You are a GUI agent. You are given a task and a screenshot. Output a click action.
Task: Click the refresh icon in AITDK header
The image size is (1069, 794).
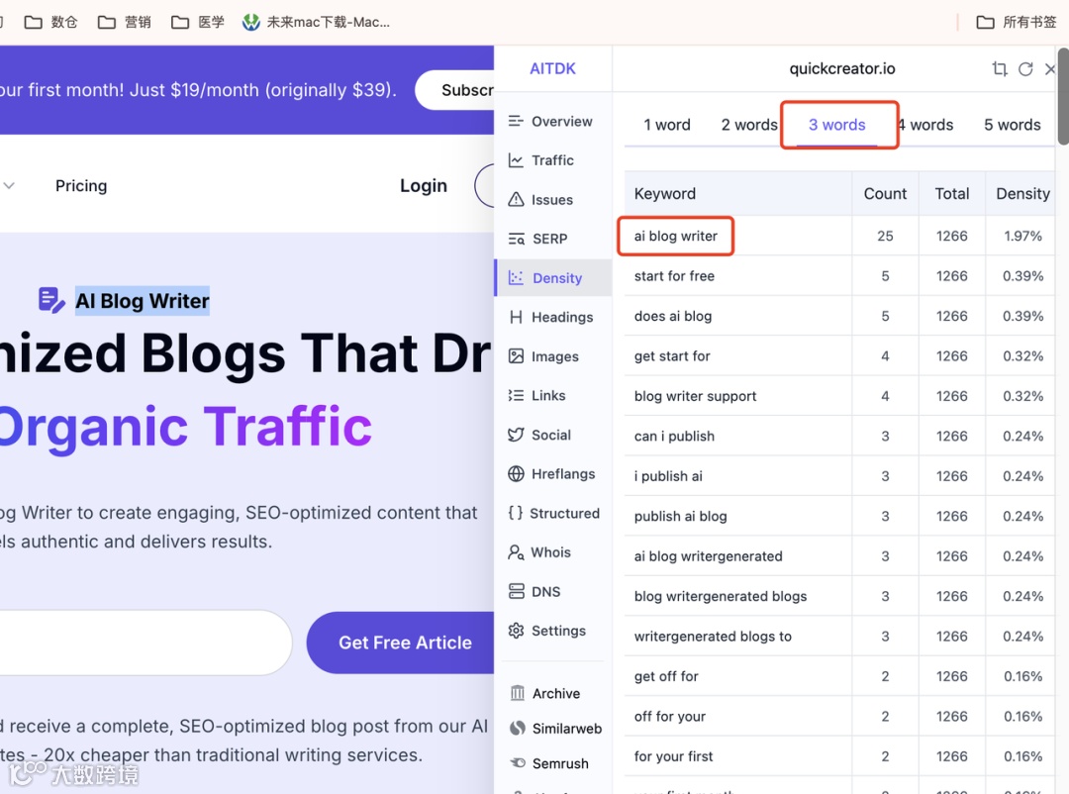pos(1025,69)
